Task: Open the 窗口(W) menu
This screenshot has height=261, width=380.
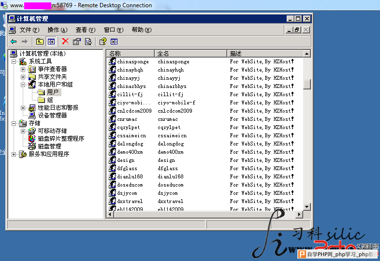Action: pos(114,30)
